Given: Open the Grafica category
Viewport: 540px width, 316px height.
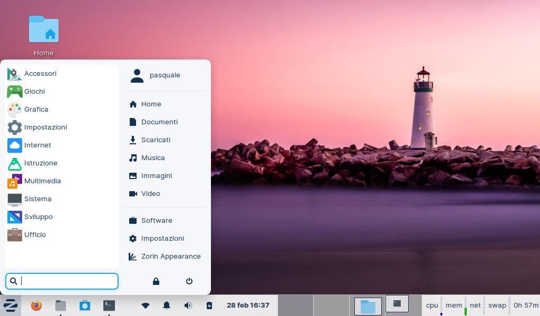Looking at the screenshot, I should click(x=62, y=110).
